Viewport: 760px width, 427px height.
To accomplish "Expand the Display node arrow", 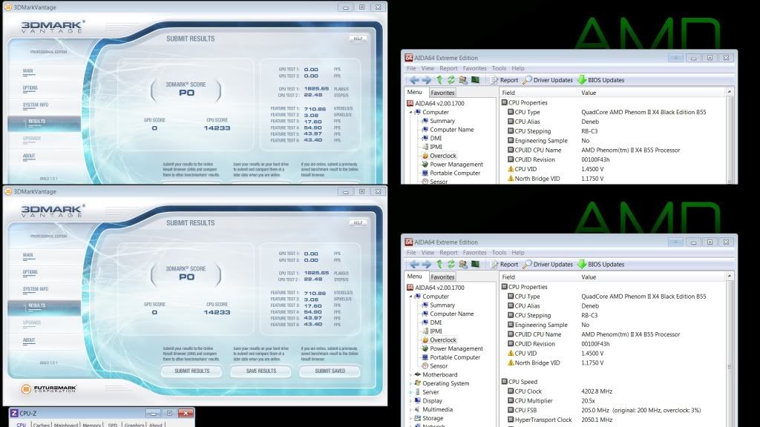I will (x=410, y=401).
